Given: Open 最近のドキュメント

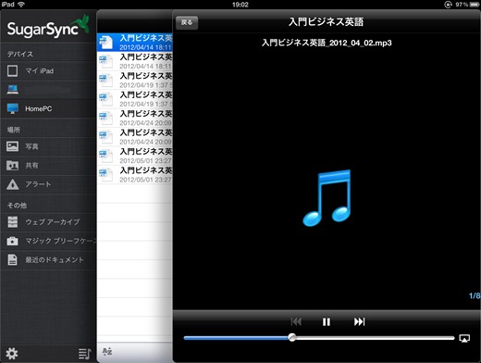Looking at the screenshot, I should point(48,260).
